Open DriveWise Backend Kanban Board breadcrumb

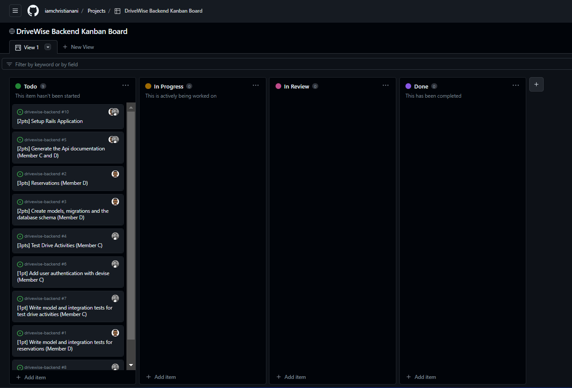point(163,11)
